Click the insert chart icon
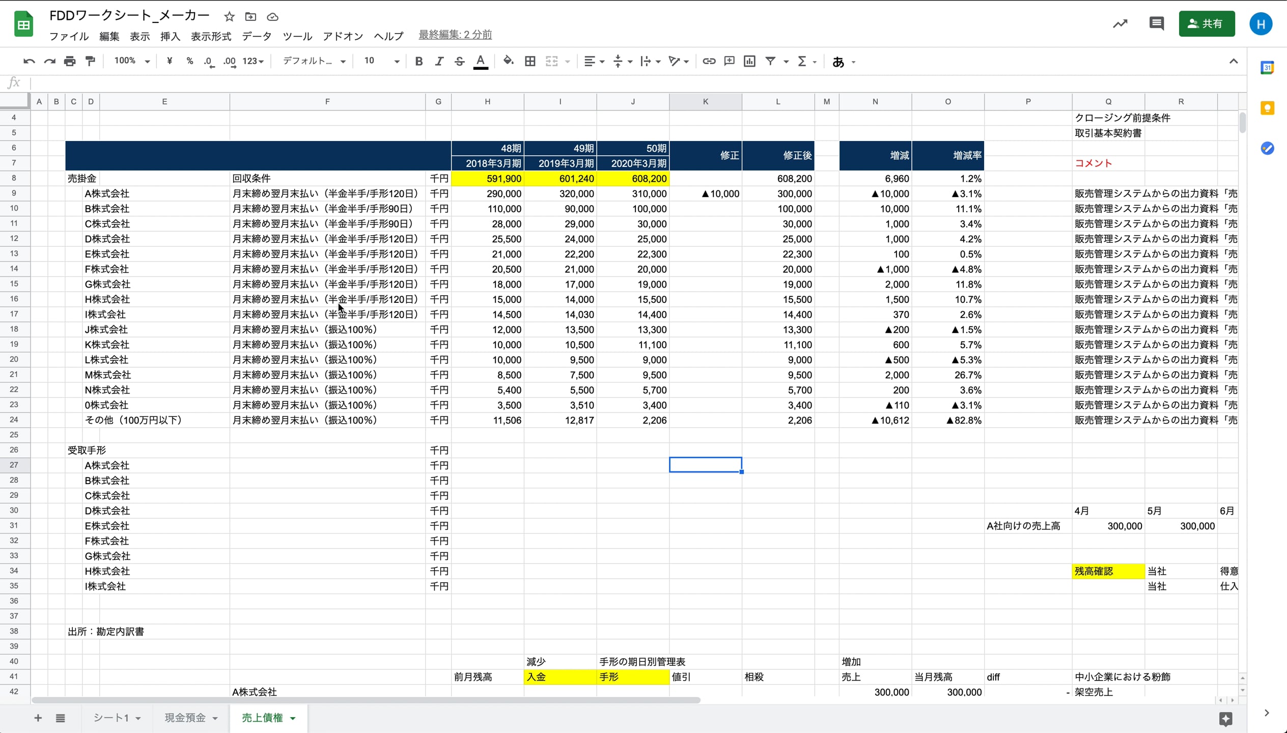1287x733 pixels. click(x=749, y=62)
